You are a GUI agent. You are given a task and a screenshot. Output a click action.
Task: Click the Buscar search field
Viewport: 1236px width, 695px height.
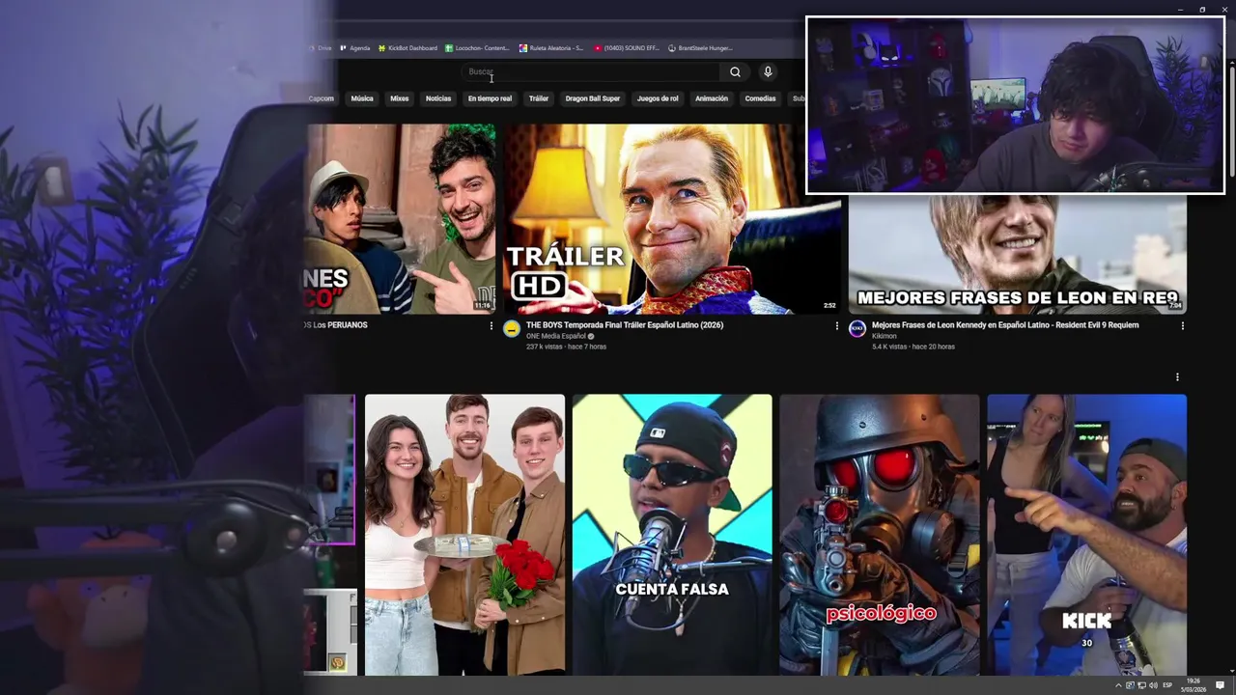[x=590, y=71]
